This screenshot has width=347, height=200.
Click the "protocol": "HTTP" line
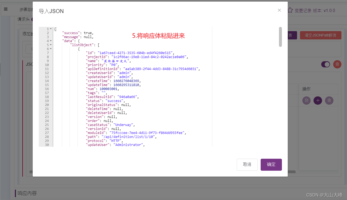104,141
